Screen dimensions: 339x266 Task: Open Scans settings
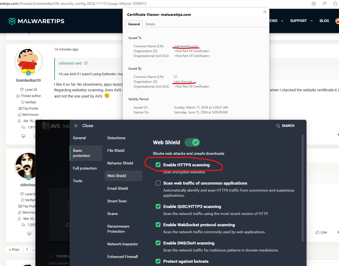pos(112,214)
